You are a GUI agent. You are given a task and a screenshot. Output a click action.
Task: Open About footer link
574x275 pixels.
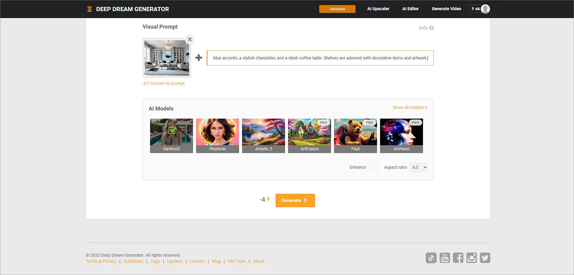(258, 261)
